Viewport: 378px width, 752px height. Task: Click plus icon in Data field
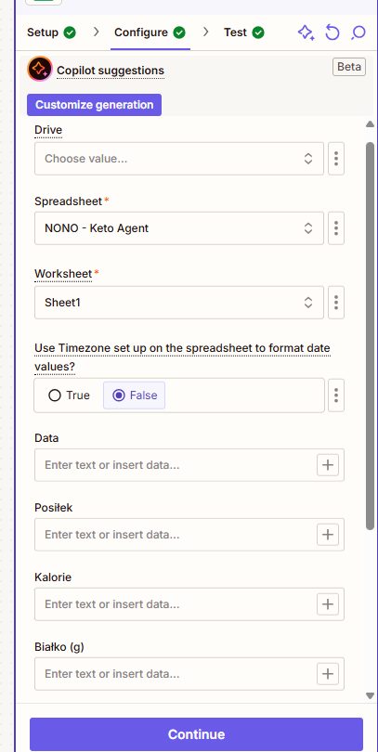pos(328,465)
